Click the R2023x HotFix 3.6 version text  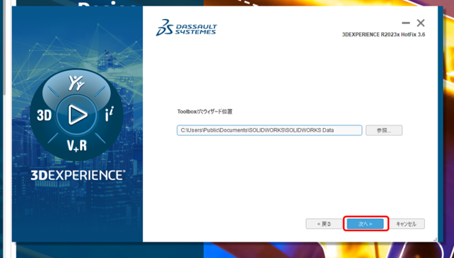[x=384, y=35]
